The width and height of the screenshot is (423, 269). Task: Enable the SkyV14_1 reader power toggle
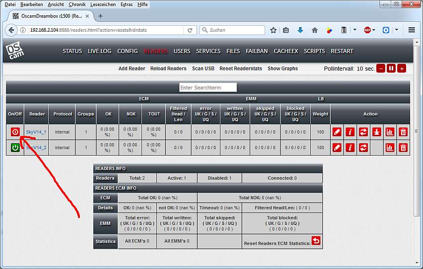tap(15, 132)
